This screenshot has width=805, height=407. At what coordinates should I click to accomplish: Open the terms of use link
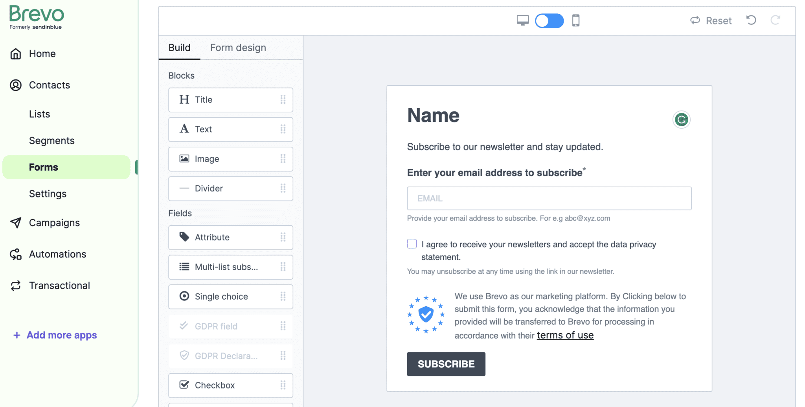click(x=565, y=335)
